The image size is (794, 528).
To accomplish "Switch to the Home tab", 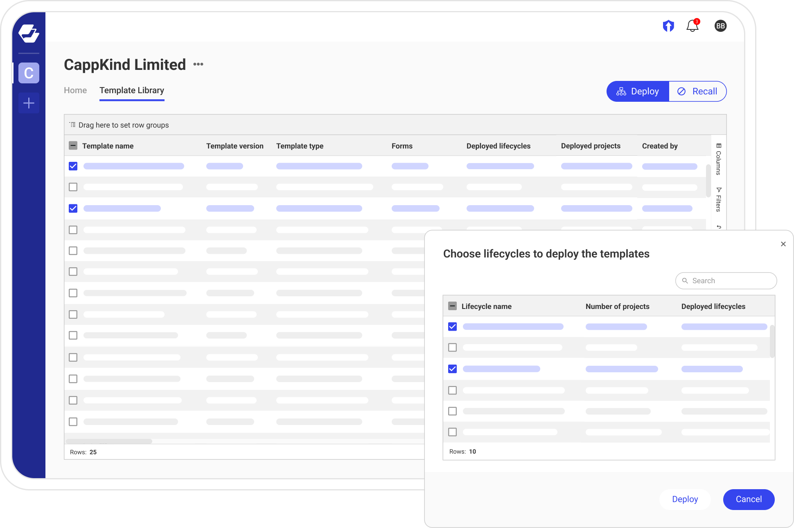I will pyautogui.click(x=75, y=90).
